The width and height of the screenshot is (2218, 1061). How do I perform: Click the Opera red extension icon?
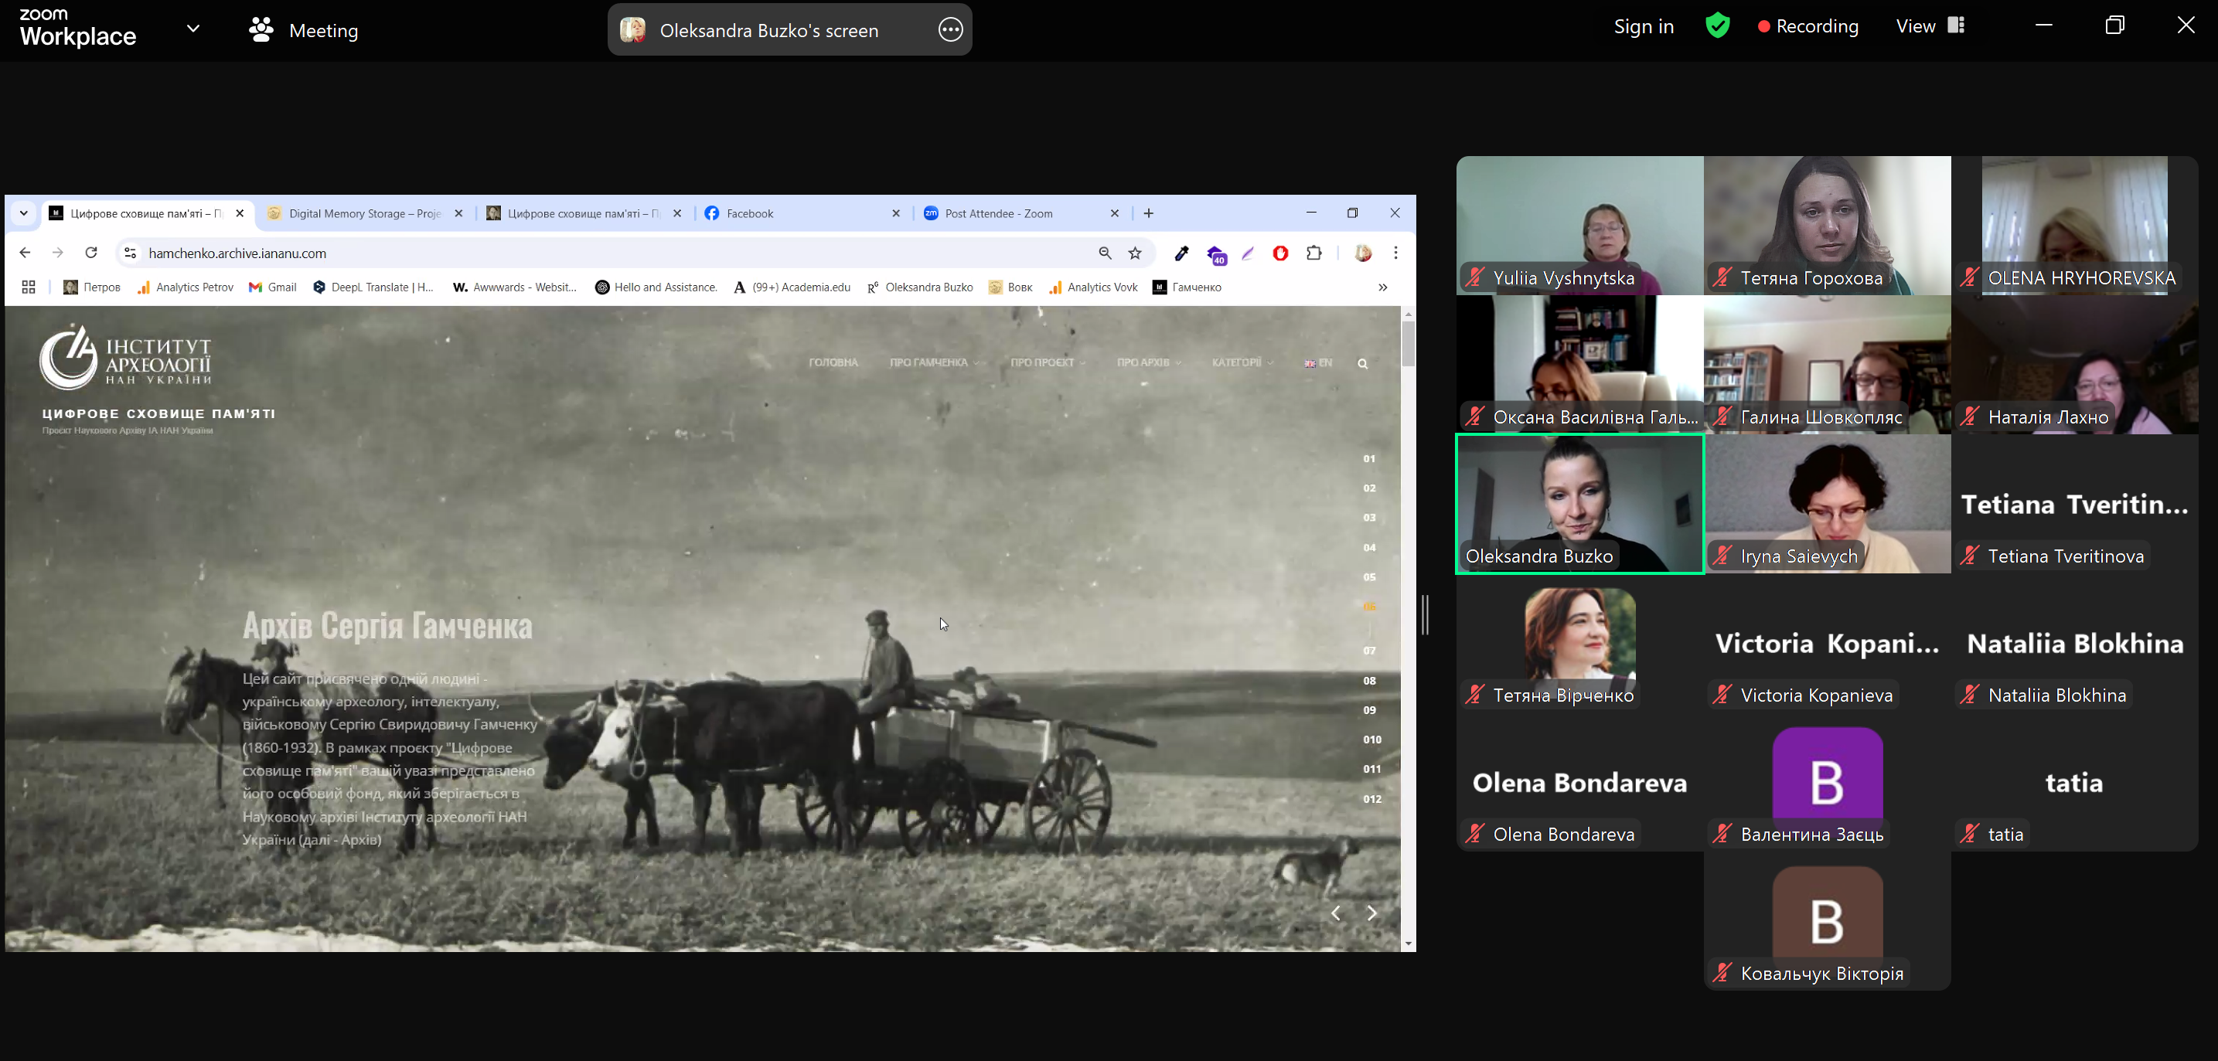pyautogui.click(x=1280, y=253)
